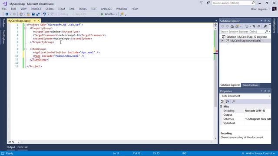This screenshot has height=156, width=278.
Task: Open the 100 % zoom level dropdown
Action: (18, 142)
